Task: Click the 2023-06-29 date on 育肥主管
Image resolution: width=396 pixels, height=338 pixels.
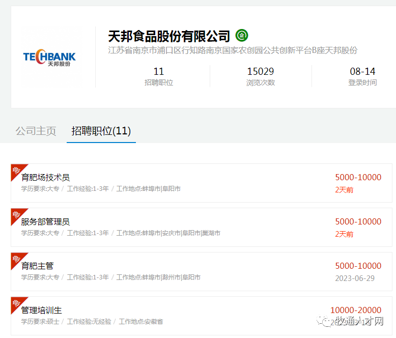Action: click(355, 278)
